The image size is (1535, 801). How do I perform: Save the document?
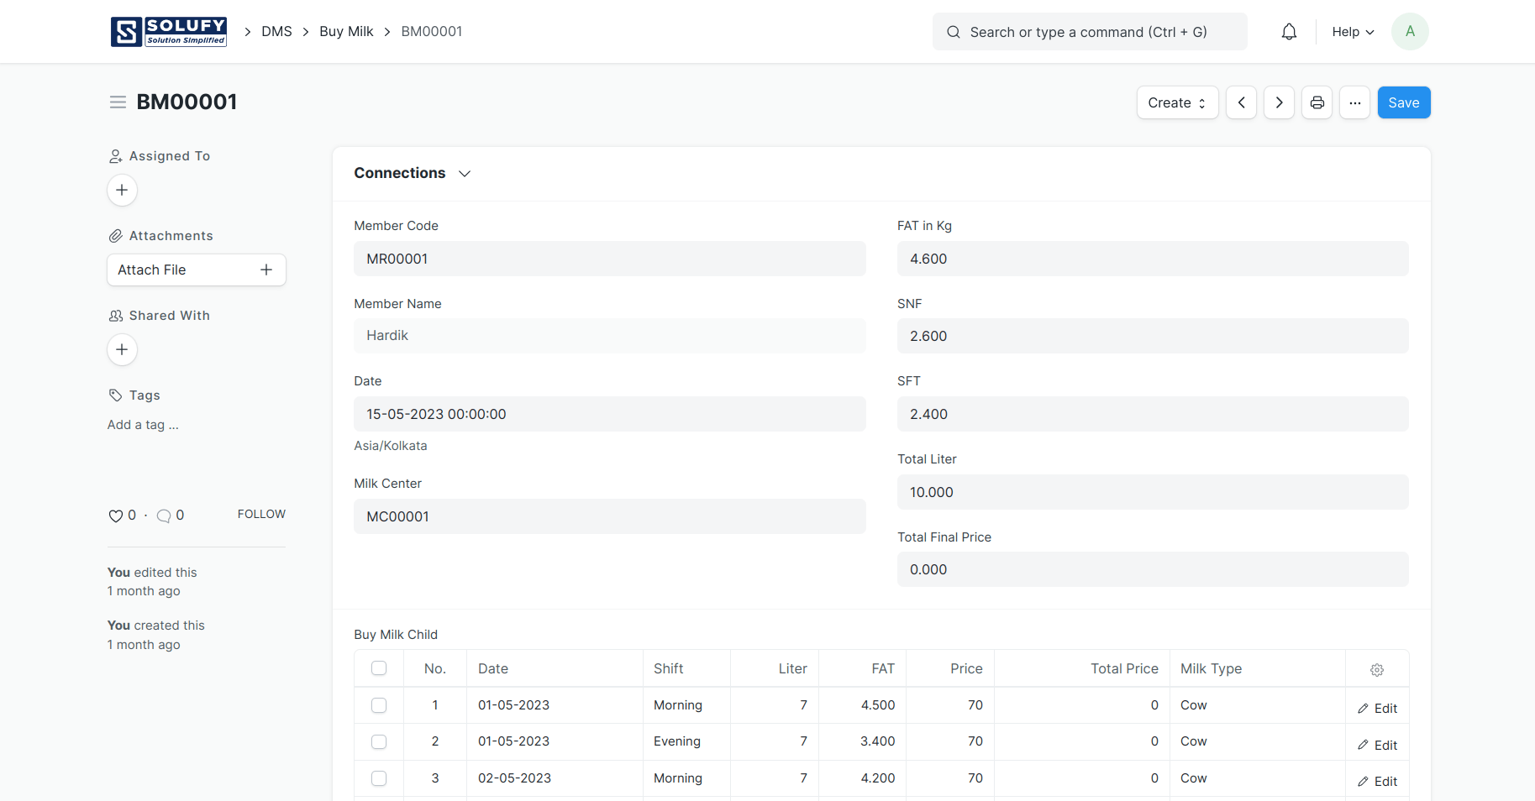pos(1403,102)
